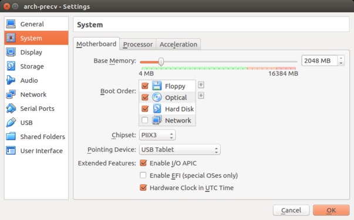The width and height of the screenshot is (354, 220).
Task: Go to Audio speaker icon
Action: [x=11, y=80]
